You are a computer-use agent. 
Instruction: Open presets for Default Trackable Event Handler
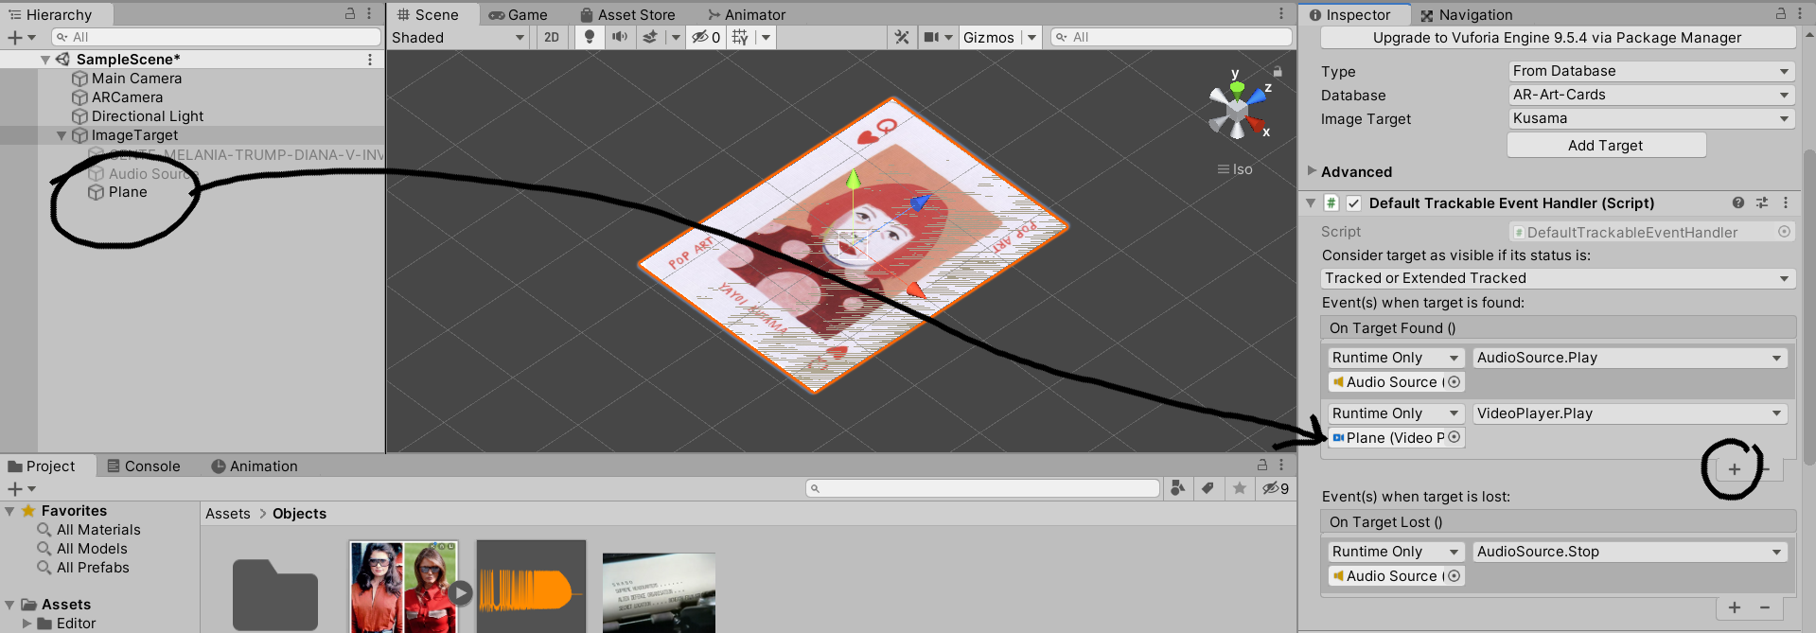pos(1762,202)
